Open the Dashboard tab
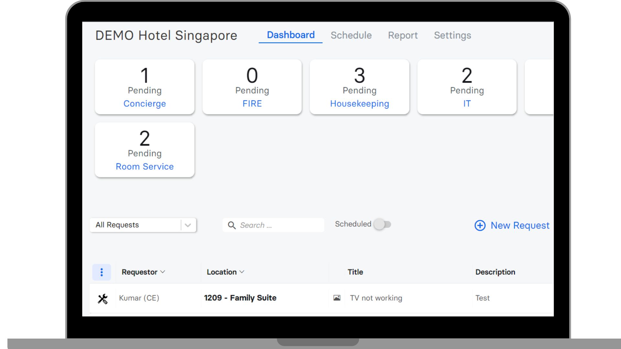This screenshot has height=349, width=621. 290,35
